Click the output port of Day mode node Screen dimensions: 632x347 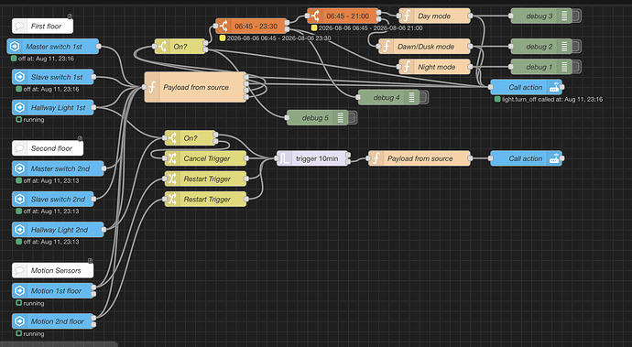point(470,16)
